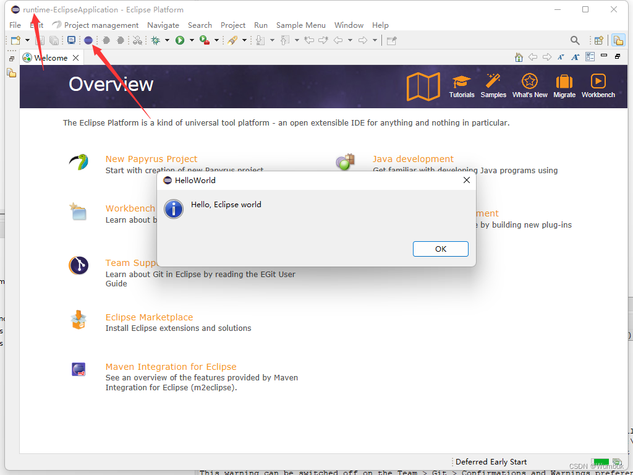This screenshot has width=633, height=475.
Task: Click the Open Perspective icon
Action: point(599,40)
